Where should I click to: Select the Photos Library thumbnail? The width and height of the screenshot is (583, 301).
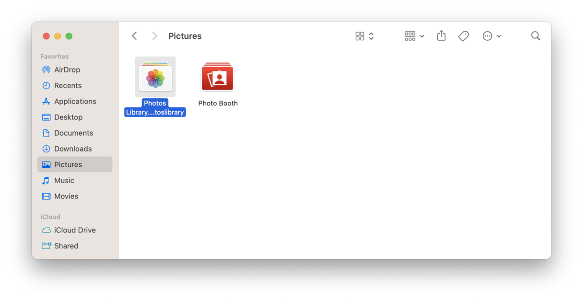click(x=155, y=77)
